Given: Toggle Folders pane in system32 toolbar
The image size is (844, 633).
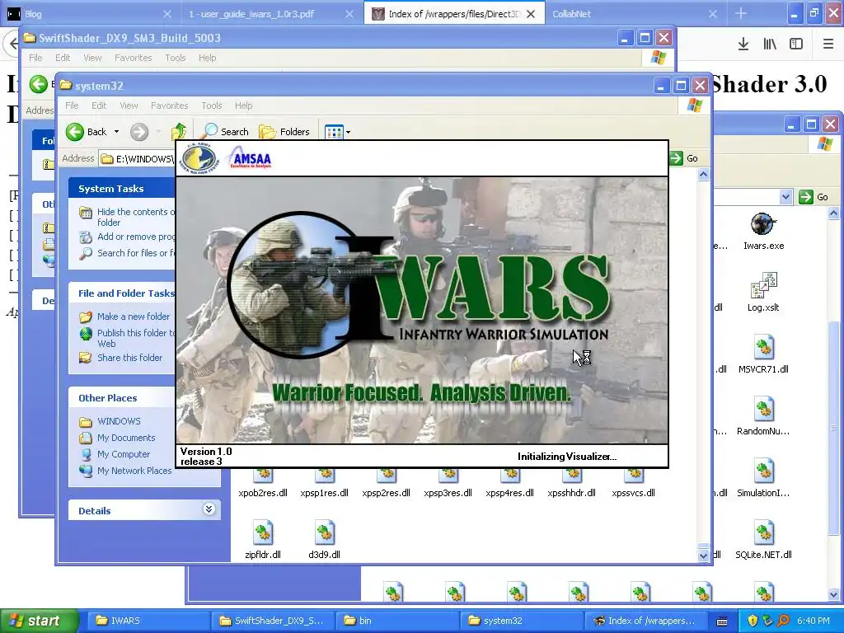Looking at the screenshot, I should click(284, 132).
